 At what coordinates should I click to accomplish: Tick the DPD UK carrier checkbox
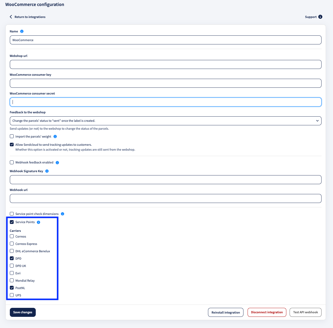point(12,266)
